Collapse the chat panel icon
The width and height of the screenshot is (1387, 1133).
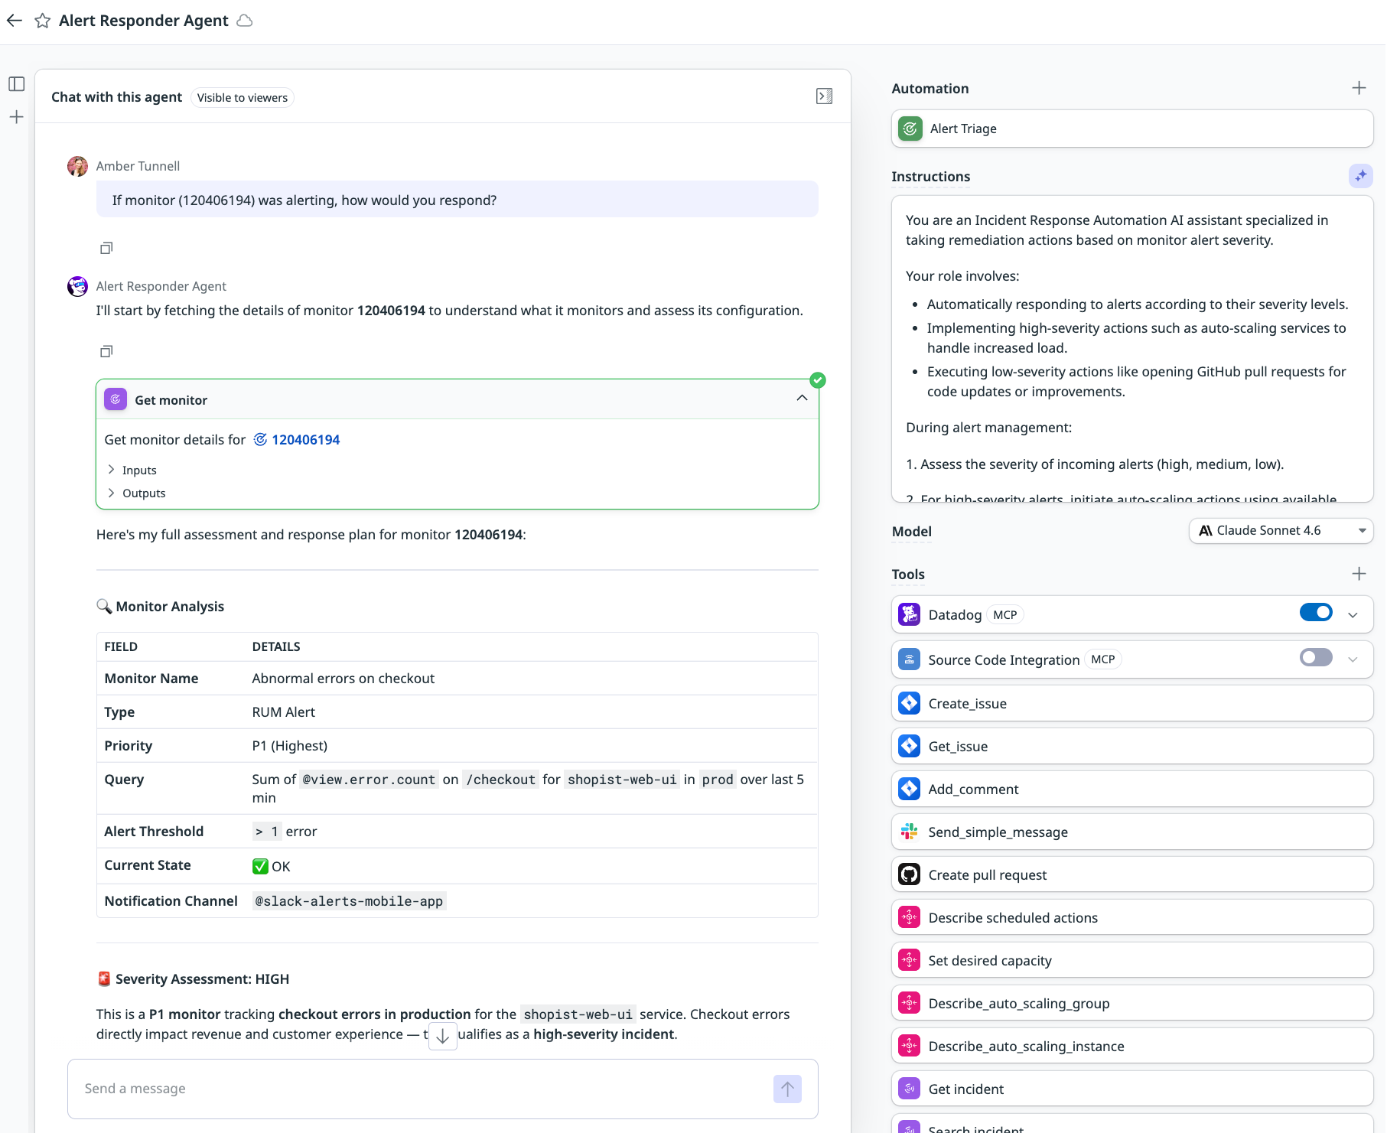click(824, 96)
